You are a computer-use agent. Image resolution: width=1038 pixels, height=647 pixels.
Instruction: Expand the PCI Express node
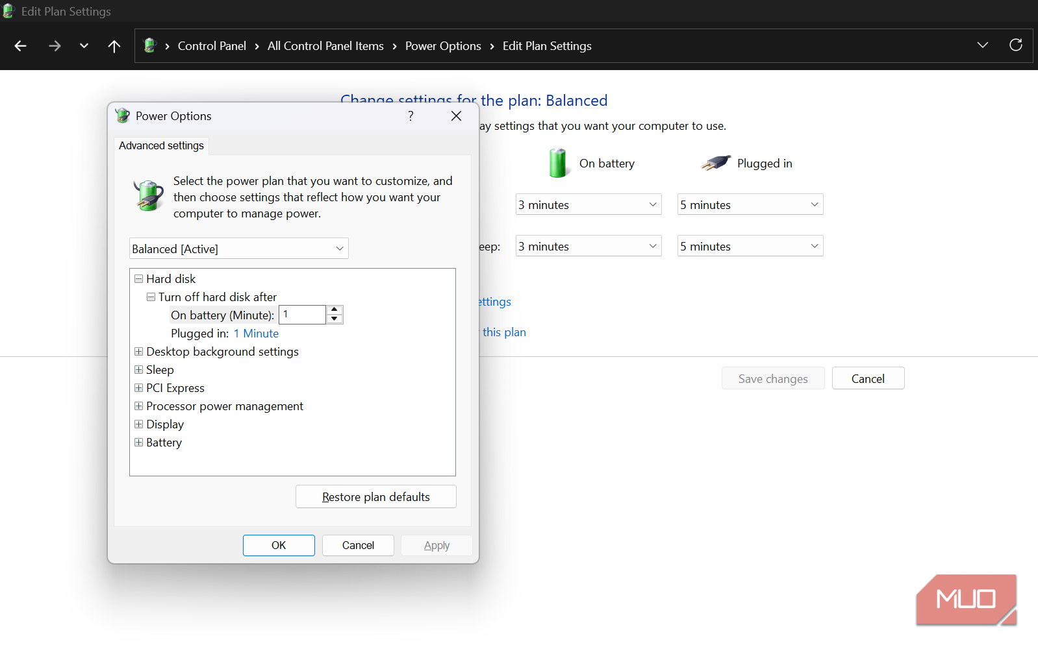point(138,387)
